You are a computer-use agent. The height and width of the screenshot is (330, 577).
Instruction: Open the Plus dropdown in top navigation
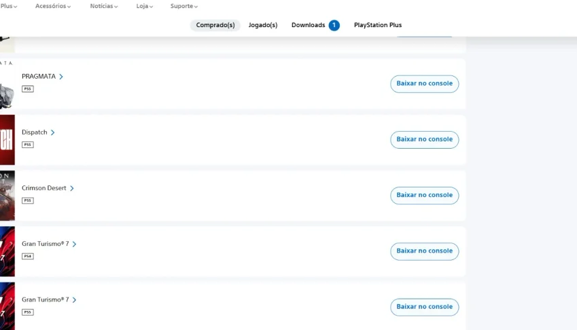point(8,6)
